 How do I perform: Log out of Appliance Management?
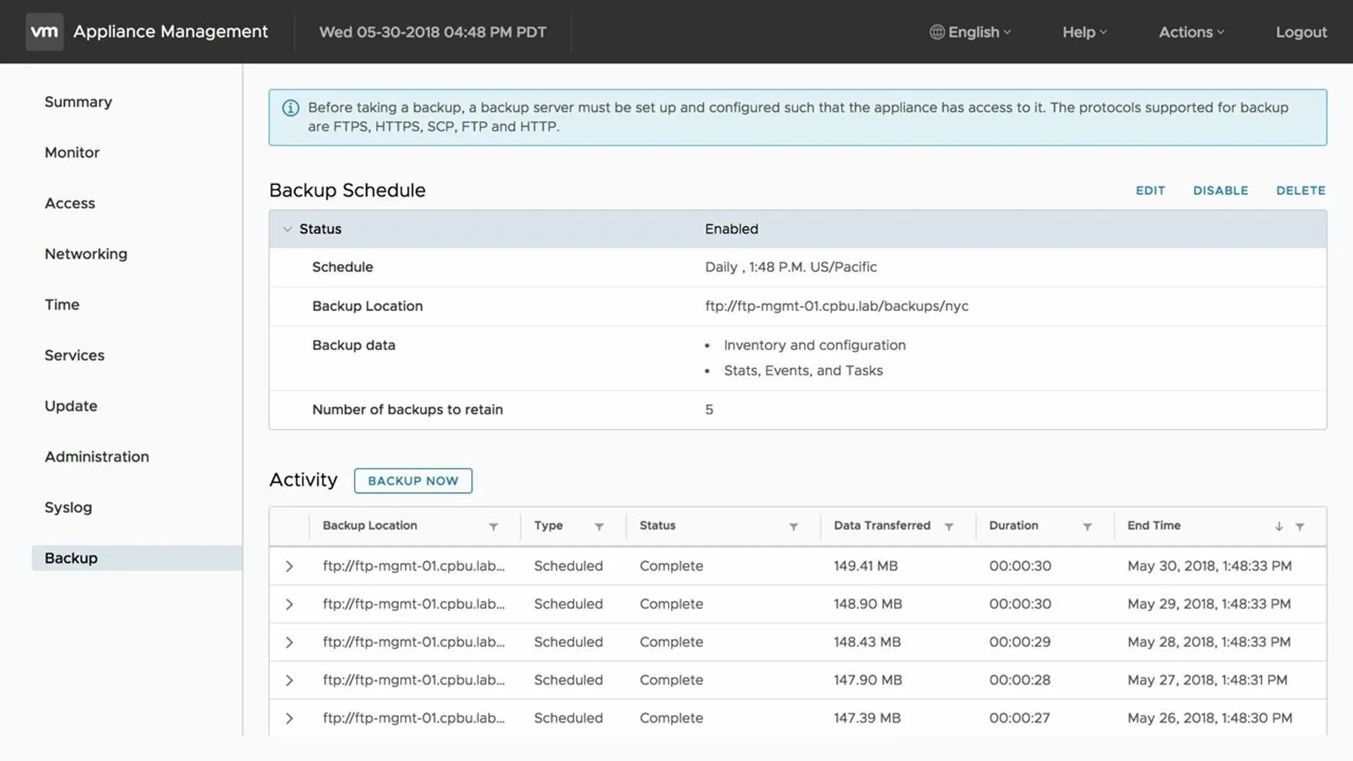coord(1301,32)
